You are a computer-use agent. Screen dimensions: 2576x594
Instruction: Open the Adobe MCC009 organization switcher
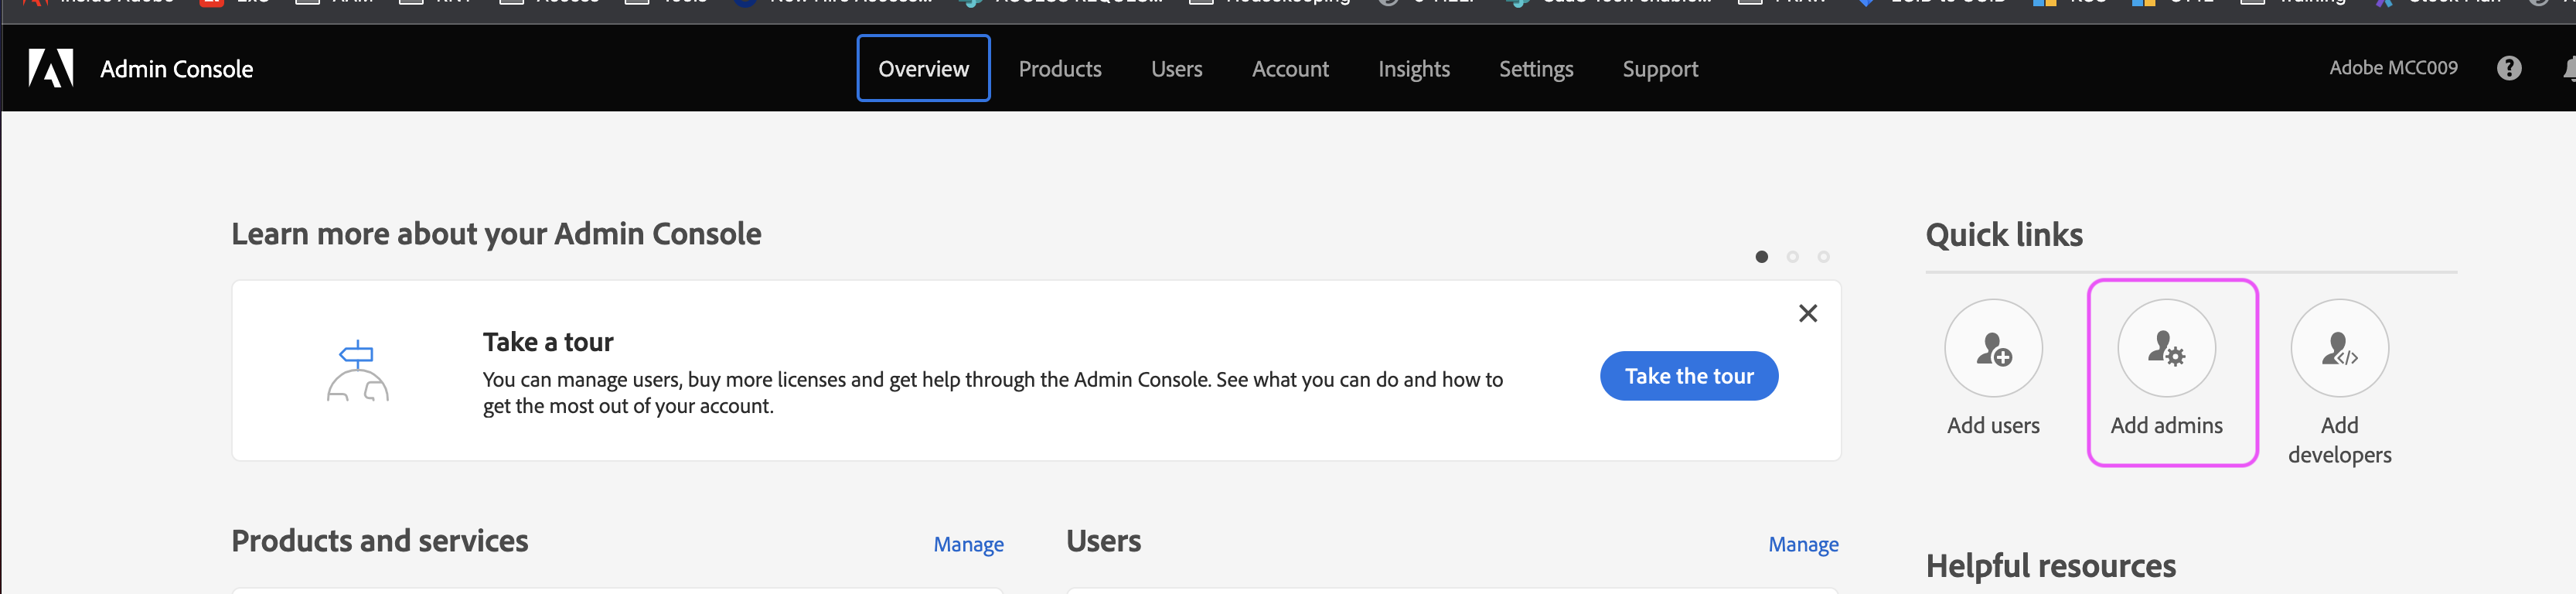point(2392,68)
